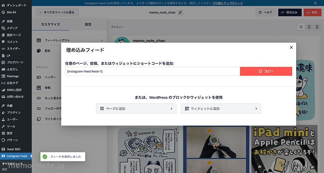
Task: Open Yoast SEO in the sidebar
Action: tap(16, 149)
